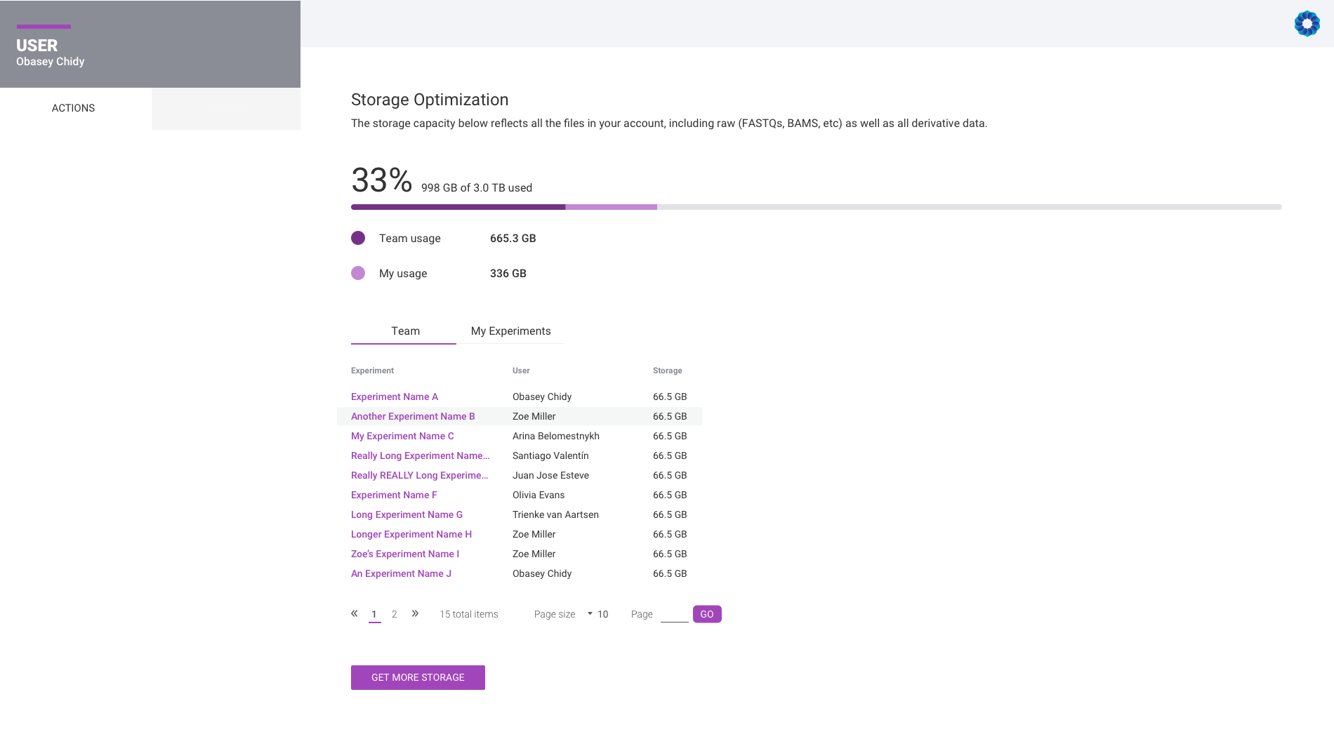Click the My usage light purple legend dot
Screen dimensions: 1334x739
[x=359, y=272]
